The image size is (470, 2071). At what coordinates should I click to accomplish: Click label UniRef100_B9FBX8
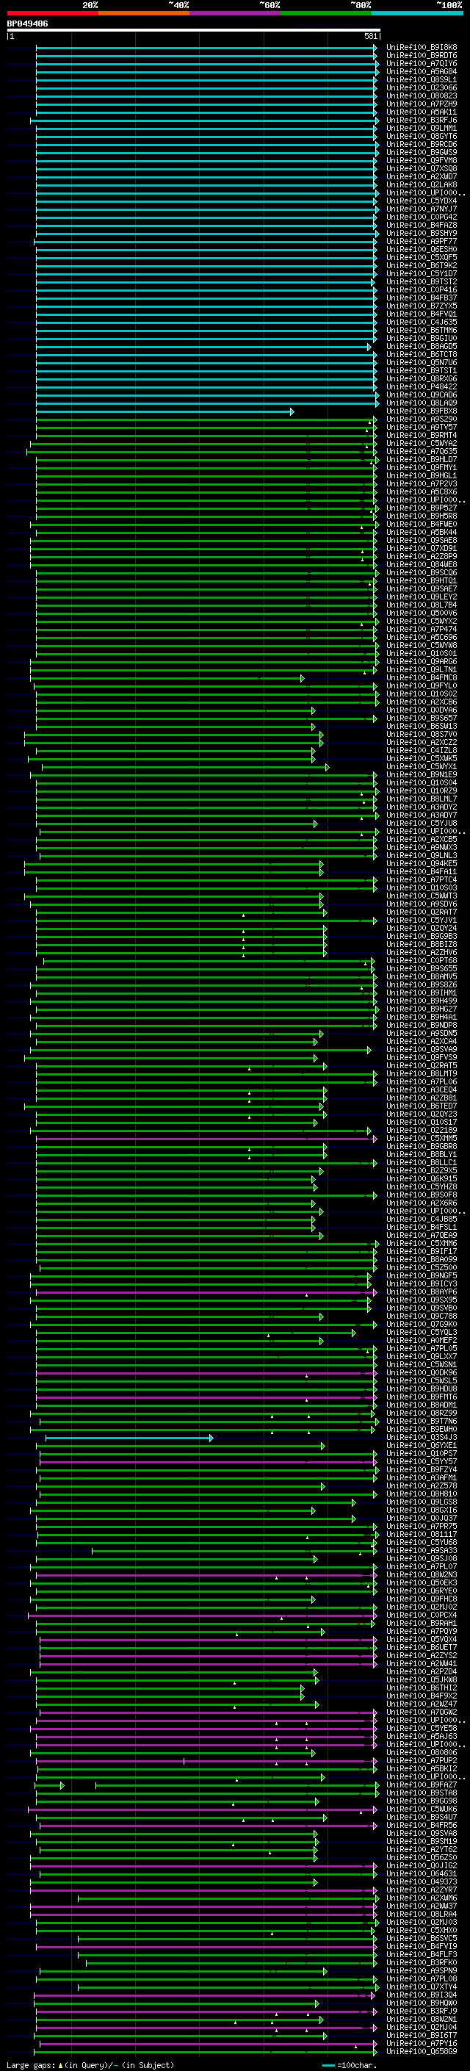421,411
